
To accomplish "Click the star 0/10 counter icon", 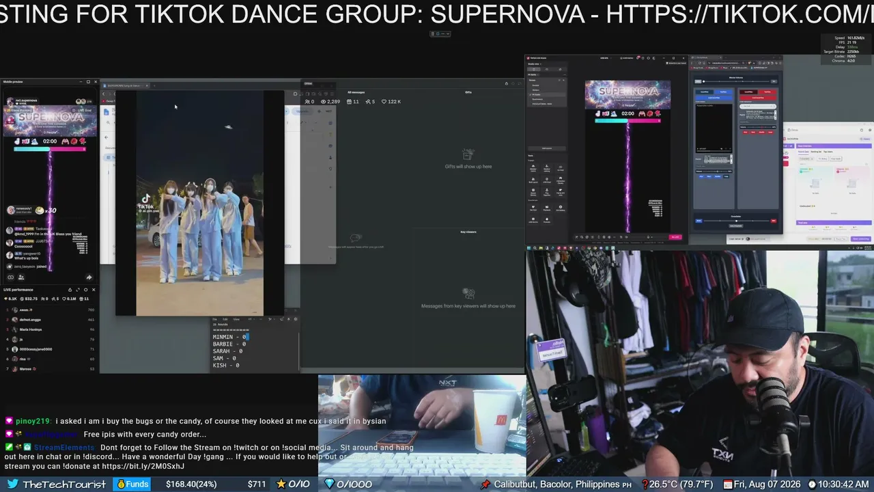I will point(281,484).
